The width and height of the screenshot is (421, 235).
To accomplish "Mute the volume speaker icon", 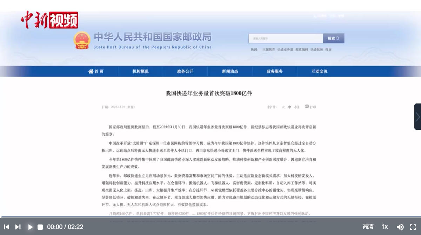I will coord(400,227).
